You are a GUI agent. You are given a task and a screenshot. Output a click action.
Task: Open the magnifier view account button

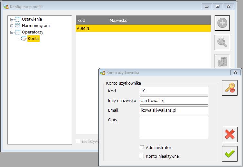pos(222,42)
